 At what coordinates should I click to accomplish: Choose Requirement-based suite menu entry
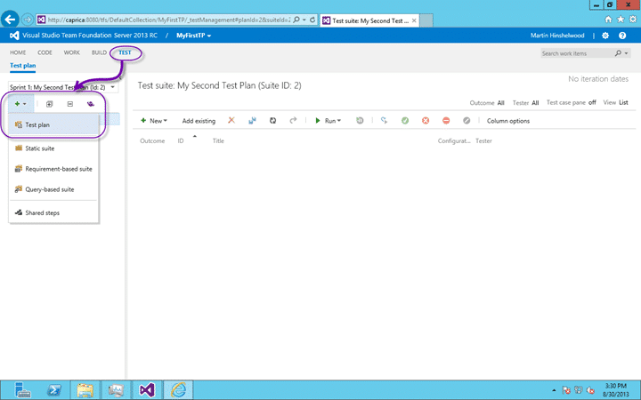(x=53, y=169)
